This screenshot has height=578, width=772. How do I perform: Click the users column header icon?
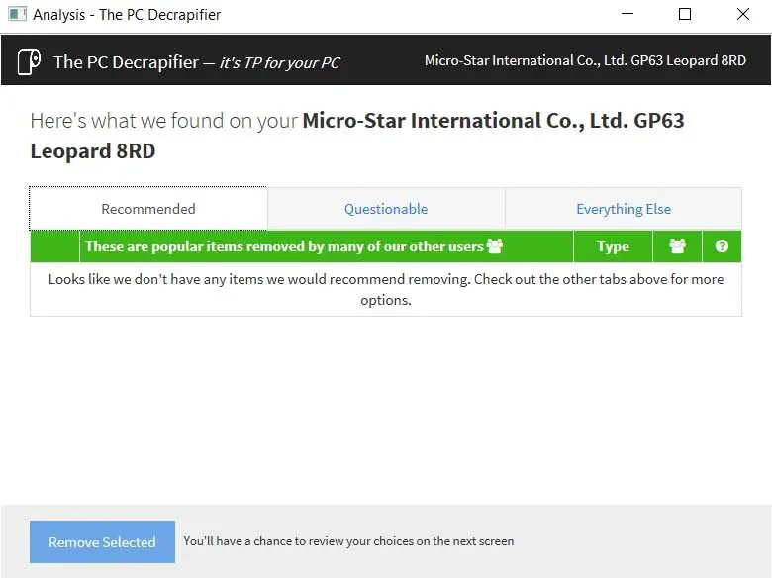click(677, 246)
